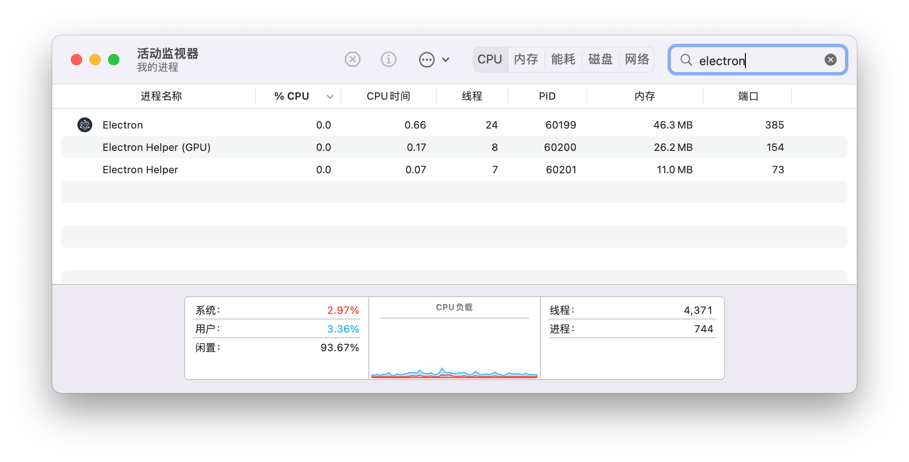Sort by 线程 column header

472,96
